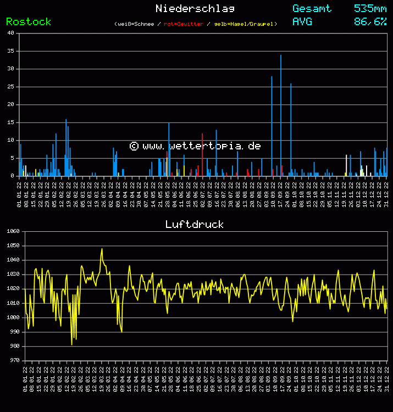Select the AVG label
Screen dimensions: 393x412
pyautogui.click(x=302, y=21)
